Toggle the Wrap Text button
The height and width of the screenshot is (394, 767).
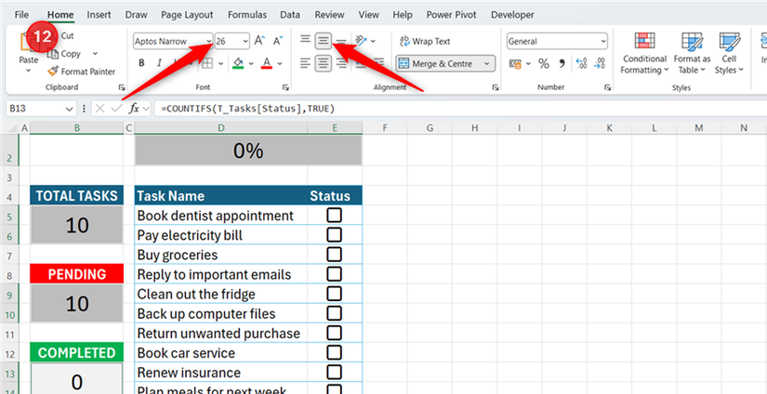point(425,41)
